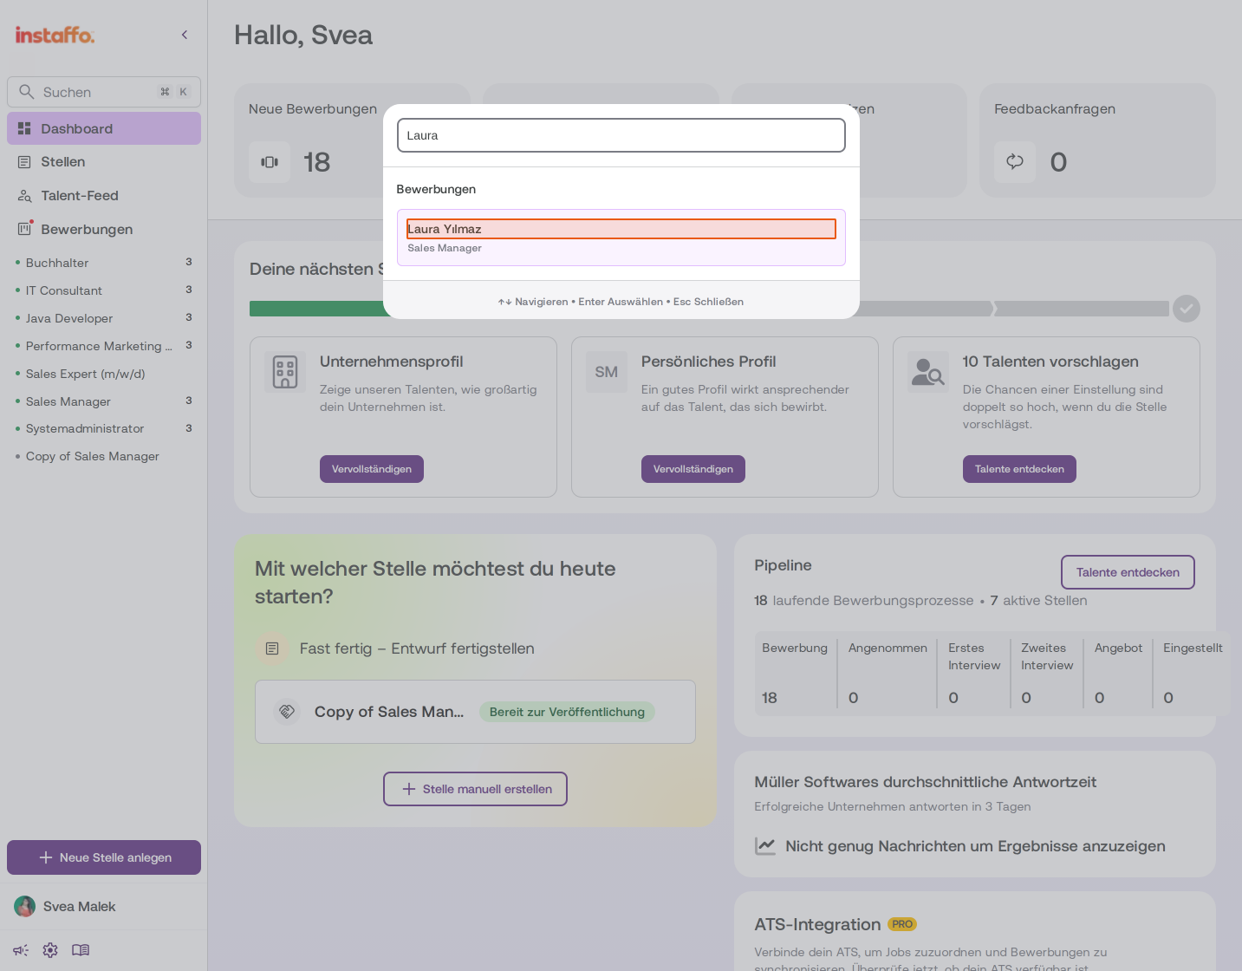This screenshot has width=1242, height=971.
Task: Focus the search field containing Laura
Action: point(621,135)
